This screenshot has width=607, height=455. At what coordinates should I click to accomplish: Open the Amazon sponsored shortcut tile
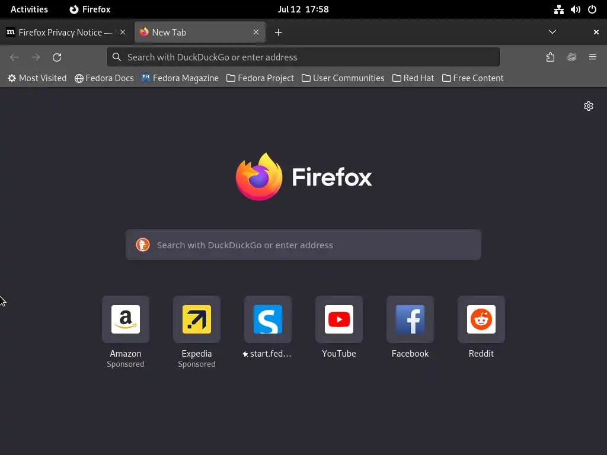click(x=126, y=319)
